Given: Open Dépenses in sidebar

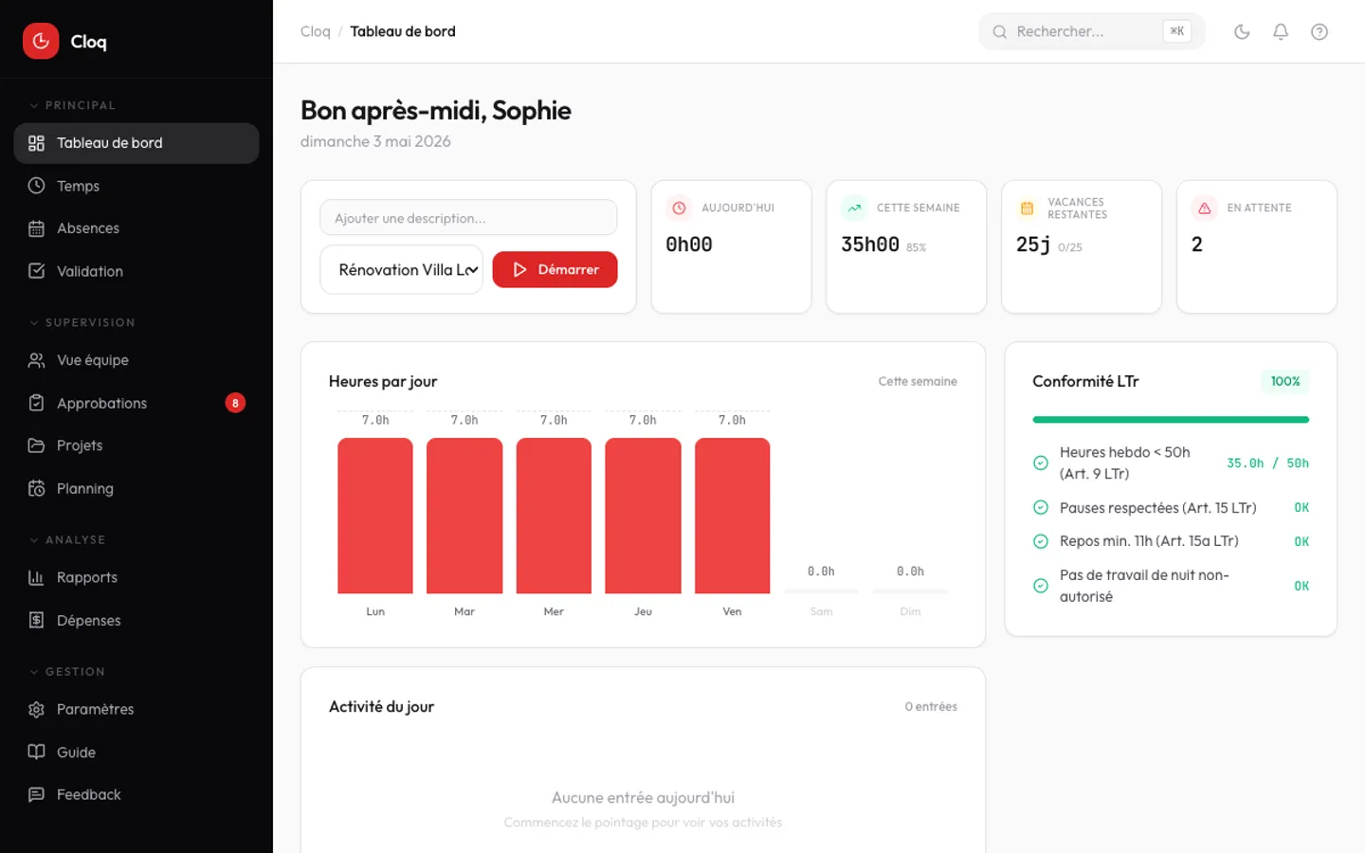Looking at the screenshot, I should point(136,620).
